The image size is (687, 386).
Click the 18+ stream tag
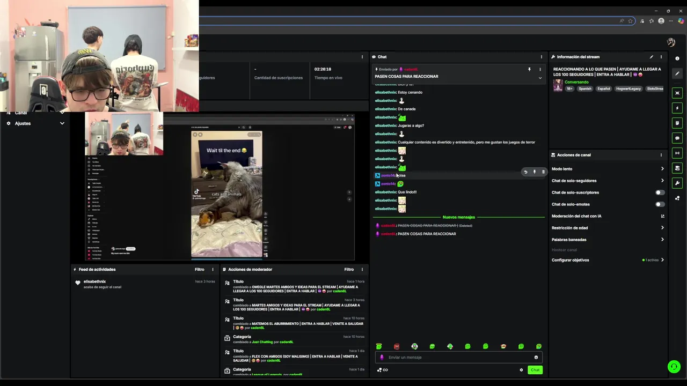pyautogui.click(x=569, y=88)
